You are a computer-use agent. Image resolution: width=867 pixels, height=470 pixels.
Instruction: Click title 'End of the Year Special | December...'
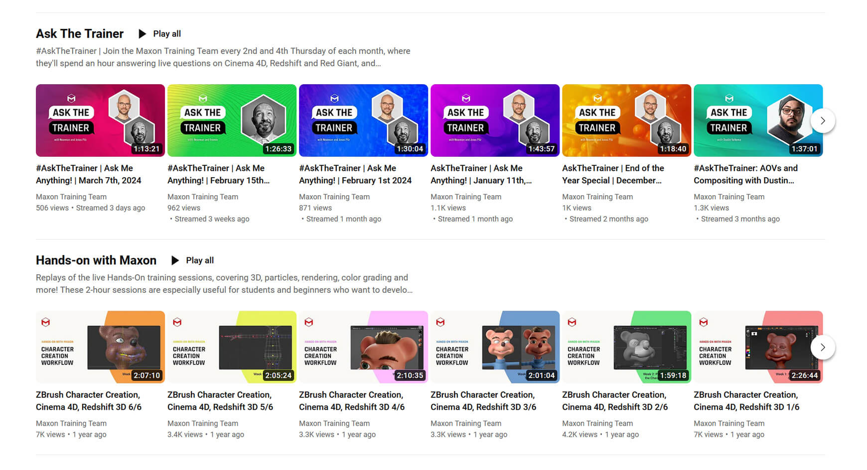pos(613,174)
